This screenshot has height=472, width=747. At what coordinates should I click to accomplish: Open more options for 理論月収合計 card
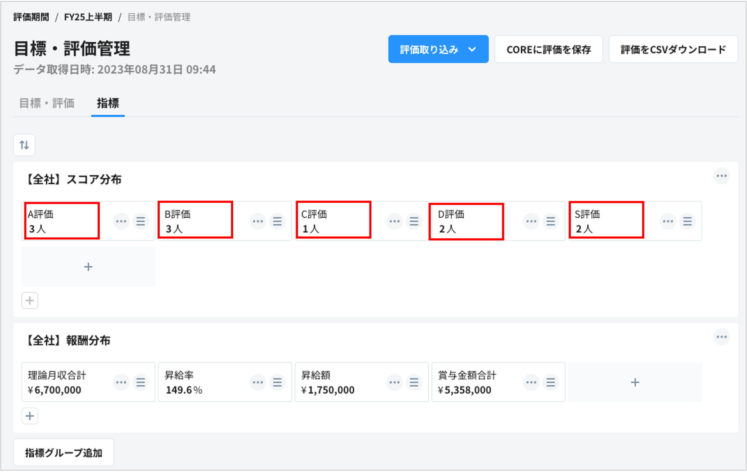point(121,382)
